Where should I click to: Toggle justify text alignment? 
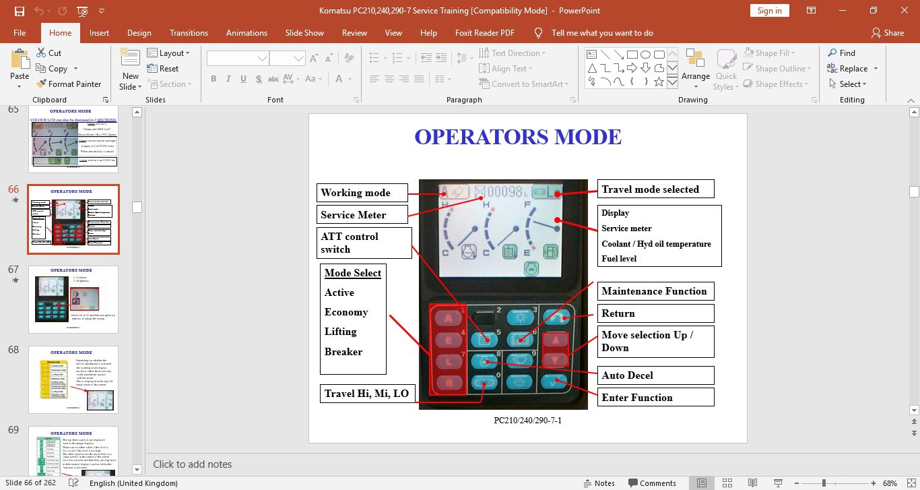pos(420,79)
